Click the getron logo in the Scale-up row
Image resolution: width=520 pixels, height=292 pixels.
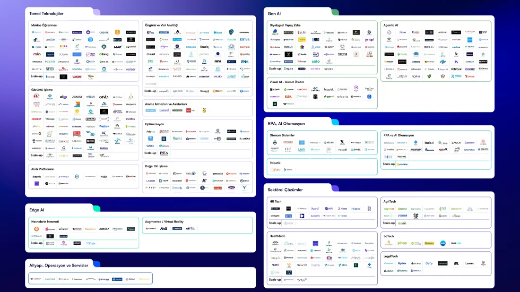pos(177,91)
